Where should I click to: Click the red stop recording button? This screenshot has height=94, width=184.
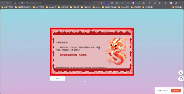click(176, 90)
